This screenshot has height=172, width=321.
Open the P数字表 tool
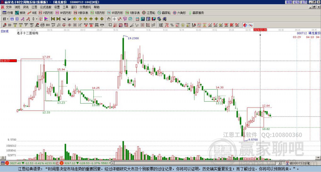[x=81, y=13]
